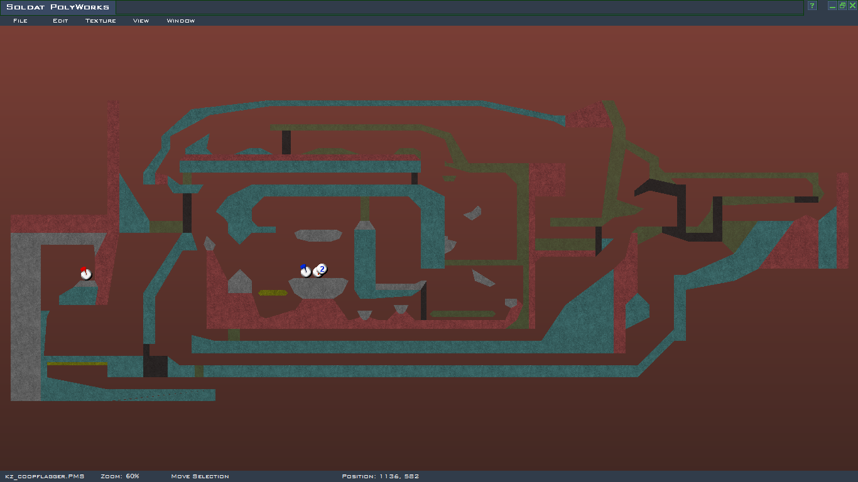Close the Soldat PolyWorks window
Viewport: 858px width, 482px height.
point(852,6)
